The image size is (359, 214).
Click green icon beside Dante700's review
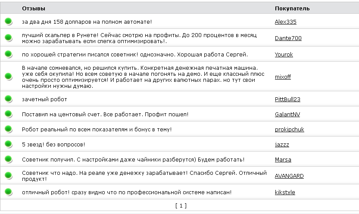point(8,38)
